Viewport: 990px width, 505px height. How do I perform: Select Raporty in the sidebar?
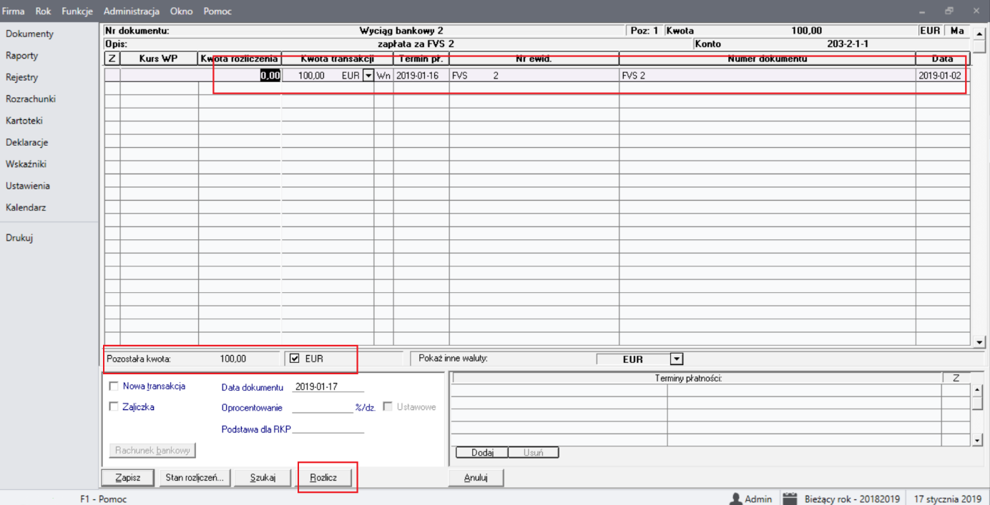pyautogui.click(x=22, y=56)
